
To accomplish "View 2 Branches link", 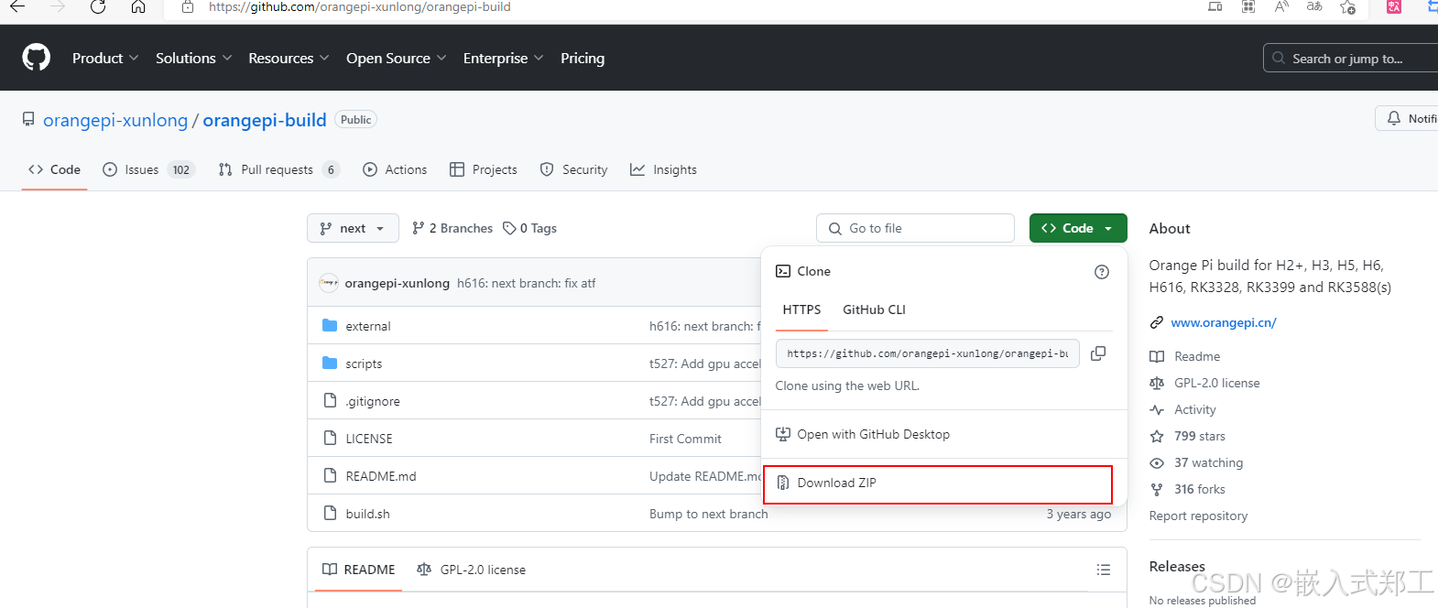I will tap(452, 228).
